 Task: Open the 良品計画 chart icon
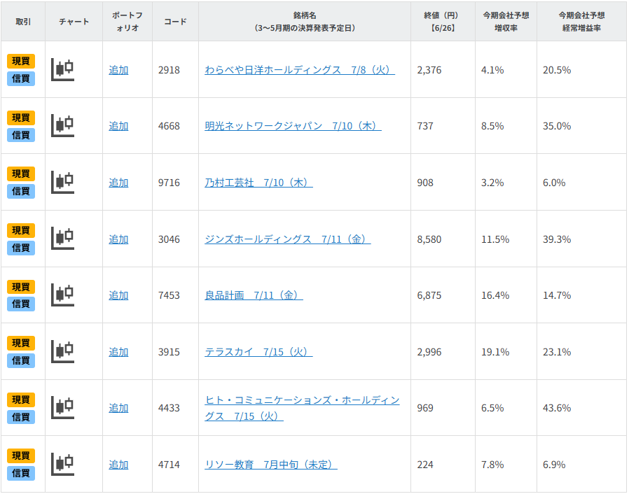tap(63, 295)
